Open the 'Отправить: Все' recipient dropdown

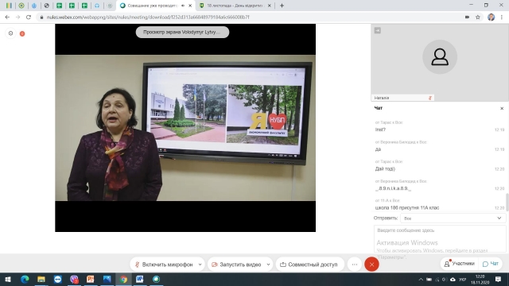(453, 218)
